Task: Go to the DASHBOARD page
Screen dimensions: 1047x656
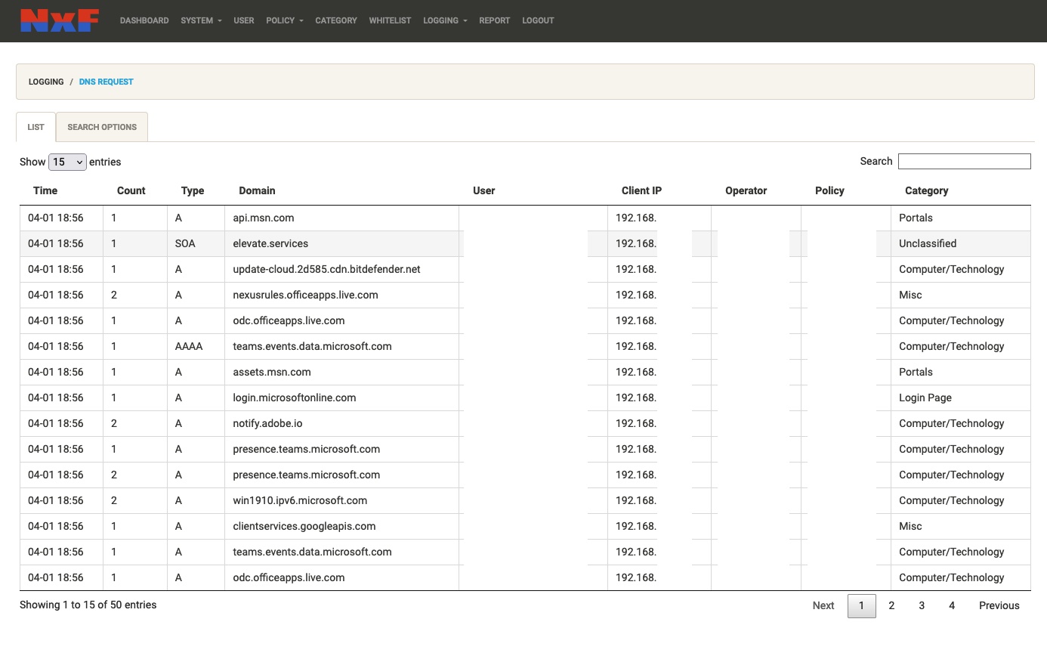Action: tap(144, 20)
